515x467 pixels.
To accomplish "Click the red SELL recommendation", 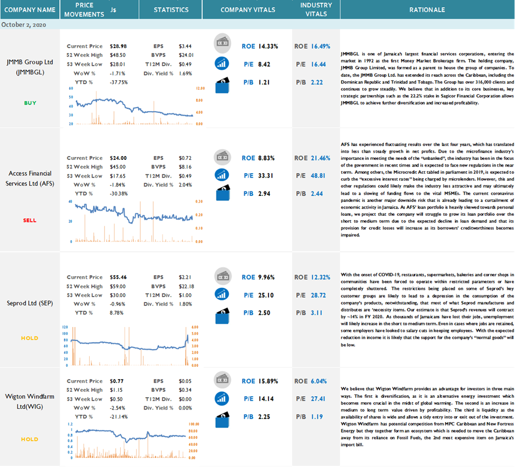I will pos(29,220).
